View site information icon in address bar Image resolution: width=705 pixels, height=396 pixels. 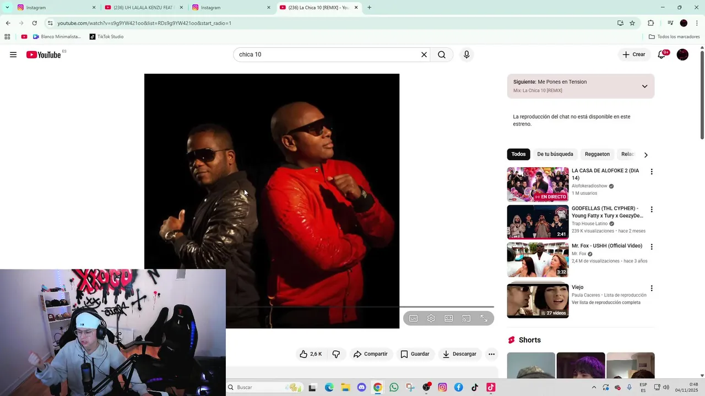coord(50,23)
